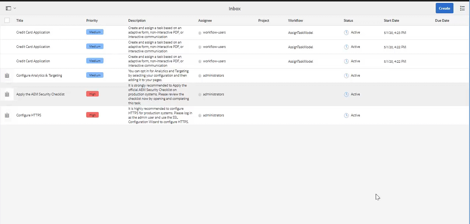470x224 pixels.
Task: Tick the select-all checkbox in header
Action: (7, 20)
